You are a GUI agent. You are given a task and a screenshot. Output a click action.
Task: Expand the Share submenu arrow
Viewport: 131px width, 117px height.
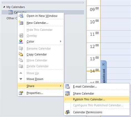pyautogui.click(x=61, y=86)
